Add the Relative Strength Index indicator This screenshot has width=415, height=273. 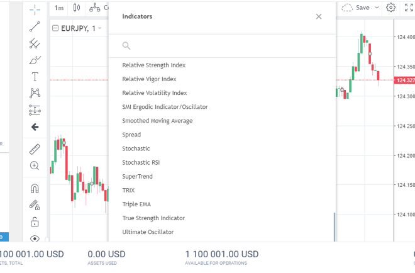coord(153,65)
